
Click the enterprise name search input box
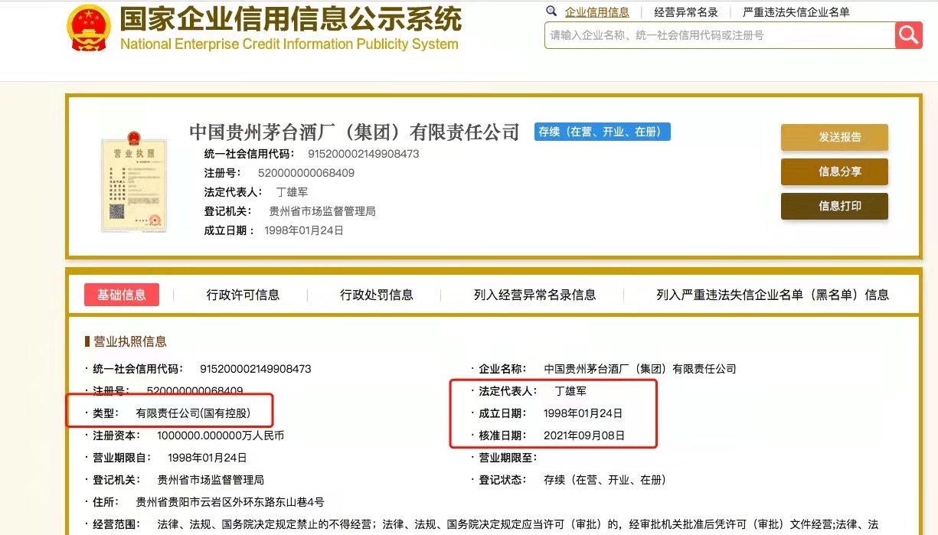click(712, 35)
